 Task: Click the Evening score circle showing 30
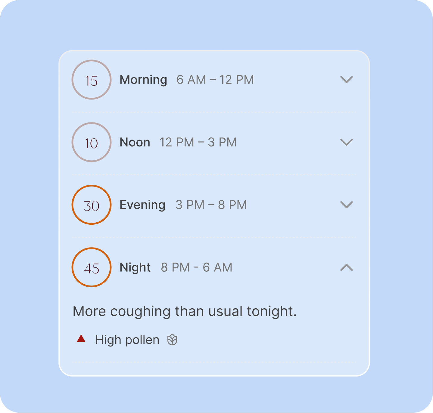pos(92,205)
